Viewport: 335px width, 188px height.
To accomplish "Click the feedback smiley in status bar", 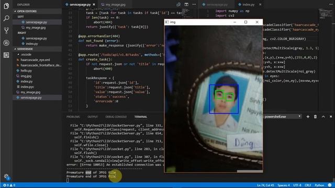I will tap(330, 185).
